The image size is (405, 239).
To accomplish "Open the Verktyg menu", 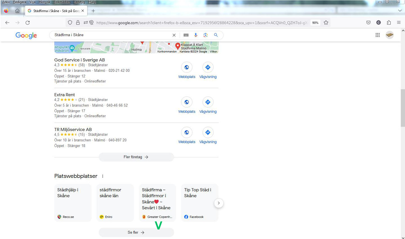I will coord(79,2).
